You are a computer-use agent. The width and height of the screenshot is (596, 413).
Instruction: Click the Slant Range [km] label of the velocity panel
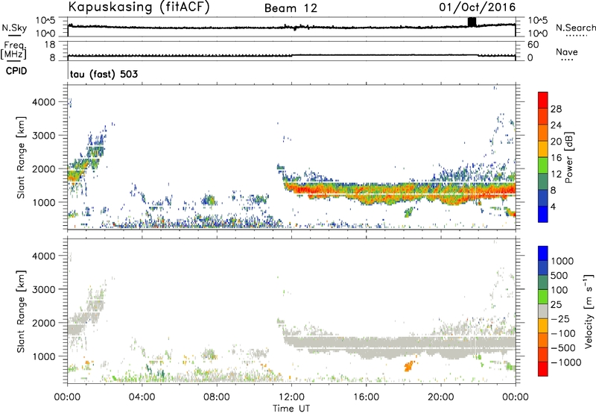[x=21, y=312]
